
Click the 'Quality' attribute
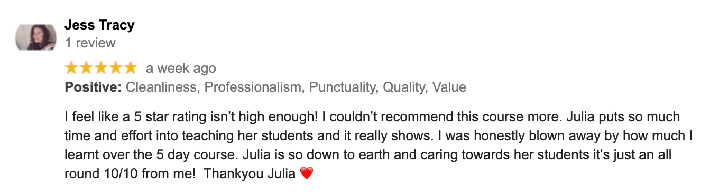click(403, 87)
